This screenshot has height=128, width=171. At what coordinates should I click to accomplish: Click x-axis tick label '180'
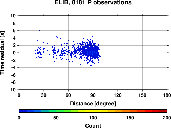(167, 95)
